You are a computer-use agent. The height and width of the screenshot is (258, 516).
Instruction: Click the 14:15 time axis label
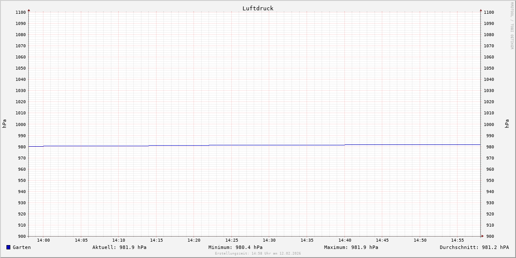click(x=156, y=240)
